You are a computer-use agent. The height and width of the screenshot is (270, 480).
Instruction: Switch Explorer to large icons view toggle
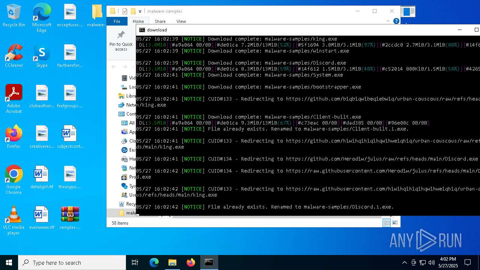[x=394, y=223]
